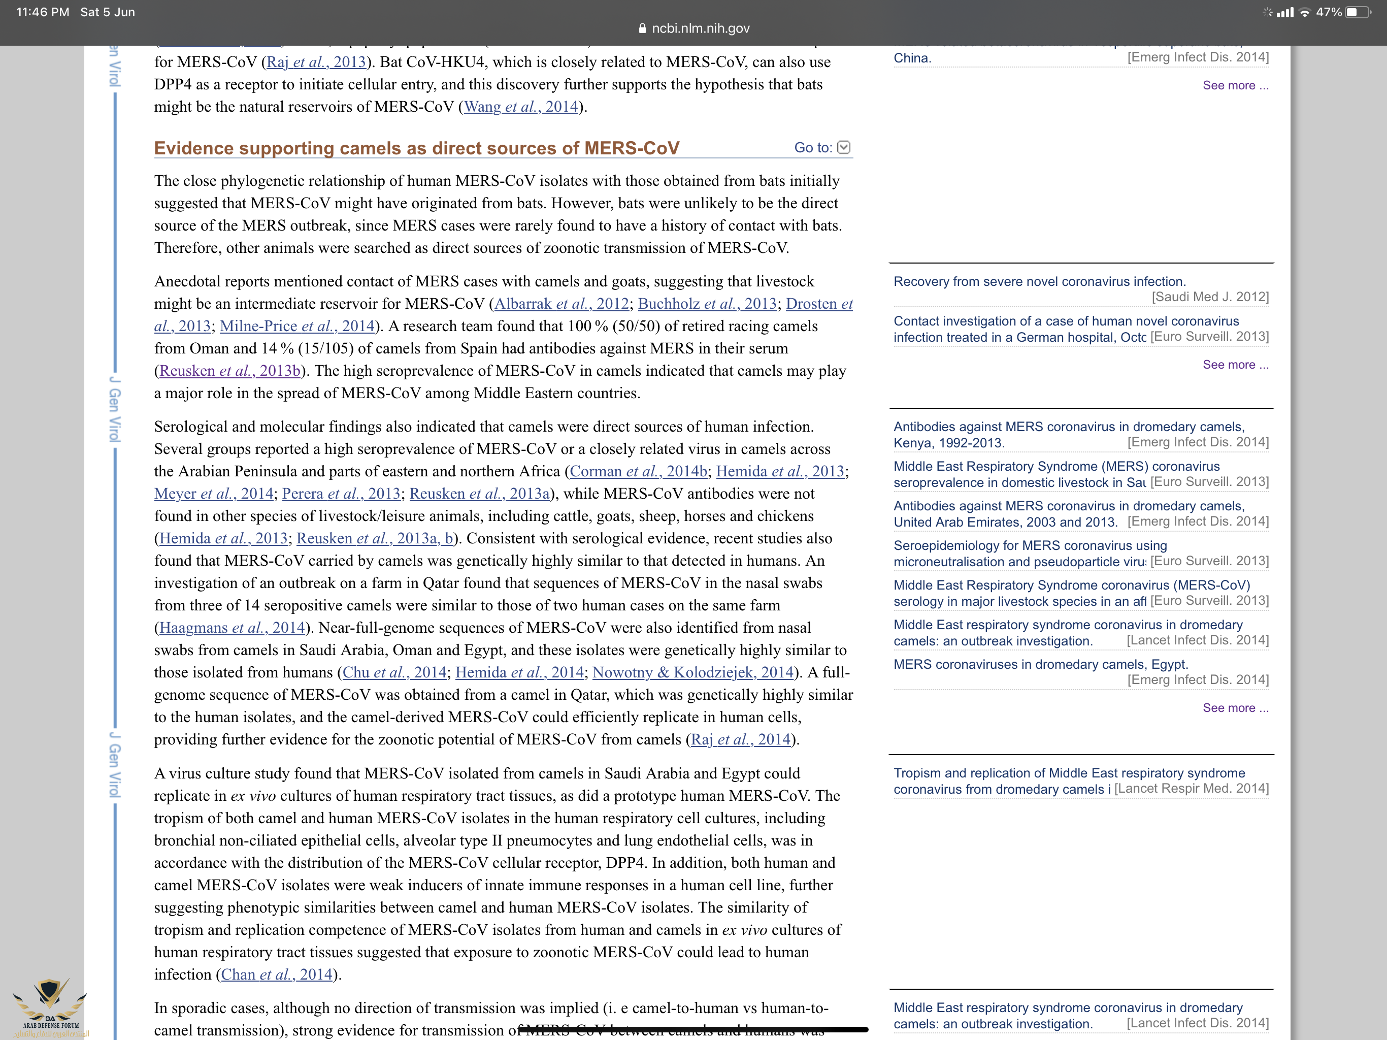Viewport: 1387px width, 1040px height.
Task: Click the 'J Gen Virol' side navigation marker
Action: point(115,409)
